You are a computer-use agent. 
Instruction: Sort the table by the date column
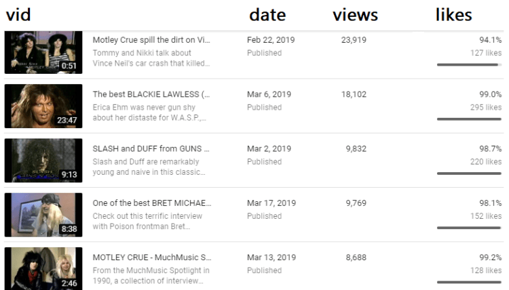click(x=267, y=15)
